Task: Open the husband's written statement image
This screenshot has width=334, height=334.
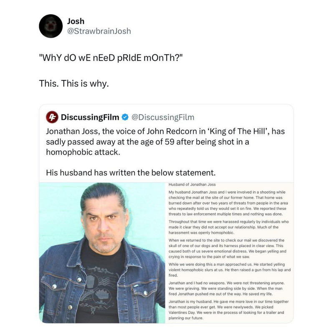Action: coord(229,253)
